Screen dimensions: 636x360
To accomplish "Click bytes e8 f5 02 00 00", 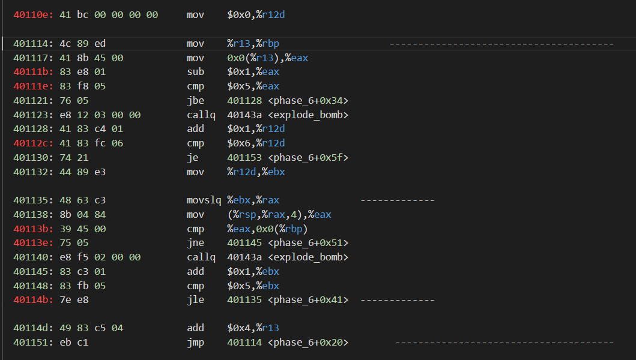I will tap(100, 257).
